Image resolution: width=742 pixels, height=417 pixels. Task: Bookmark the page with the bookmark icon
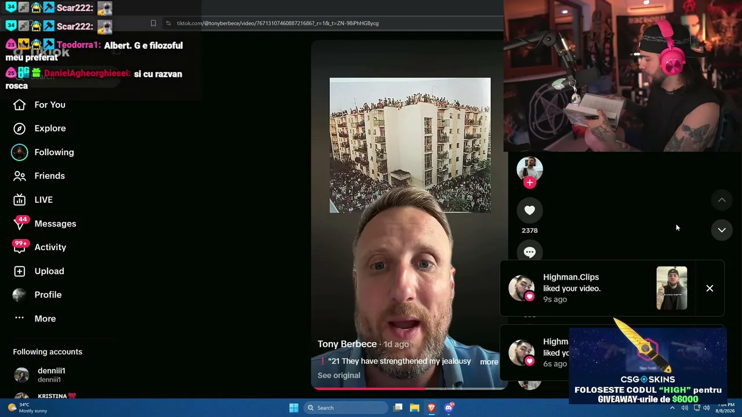pyautogui.click(x=153, y=23)
